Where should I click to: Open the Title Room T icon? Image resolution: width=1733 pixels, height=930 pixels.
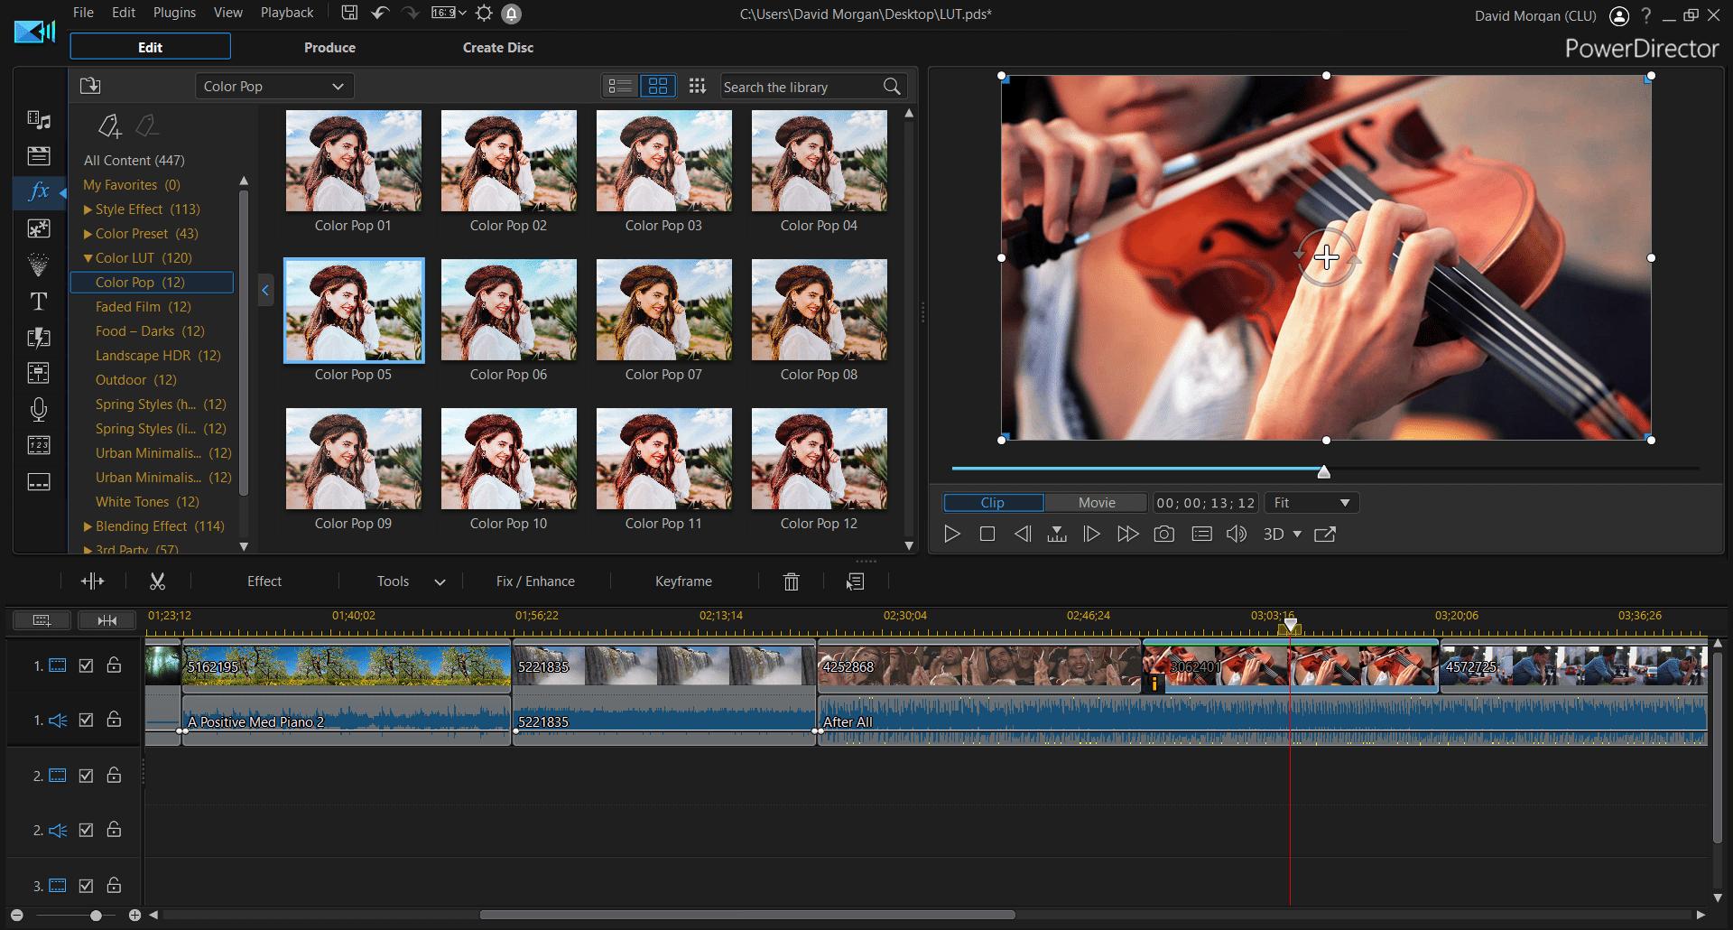[39, 301]
